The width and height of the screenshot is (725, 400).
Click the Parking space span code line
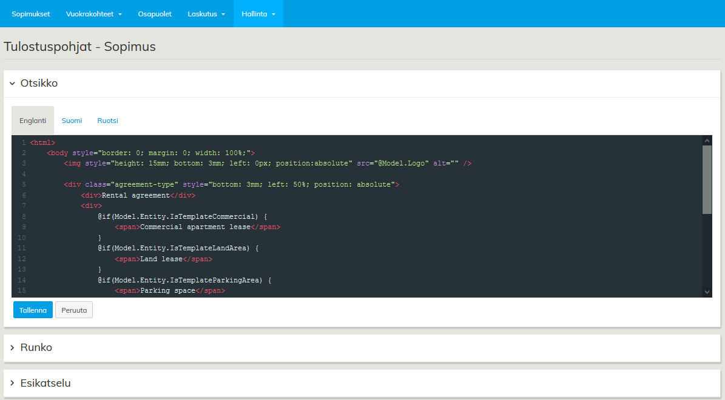170,291
